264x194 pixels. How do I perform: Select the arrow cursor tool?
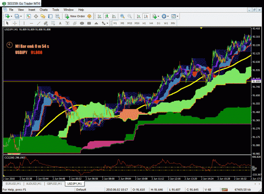point(7,23)
